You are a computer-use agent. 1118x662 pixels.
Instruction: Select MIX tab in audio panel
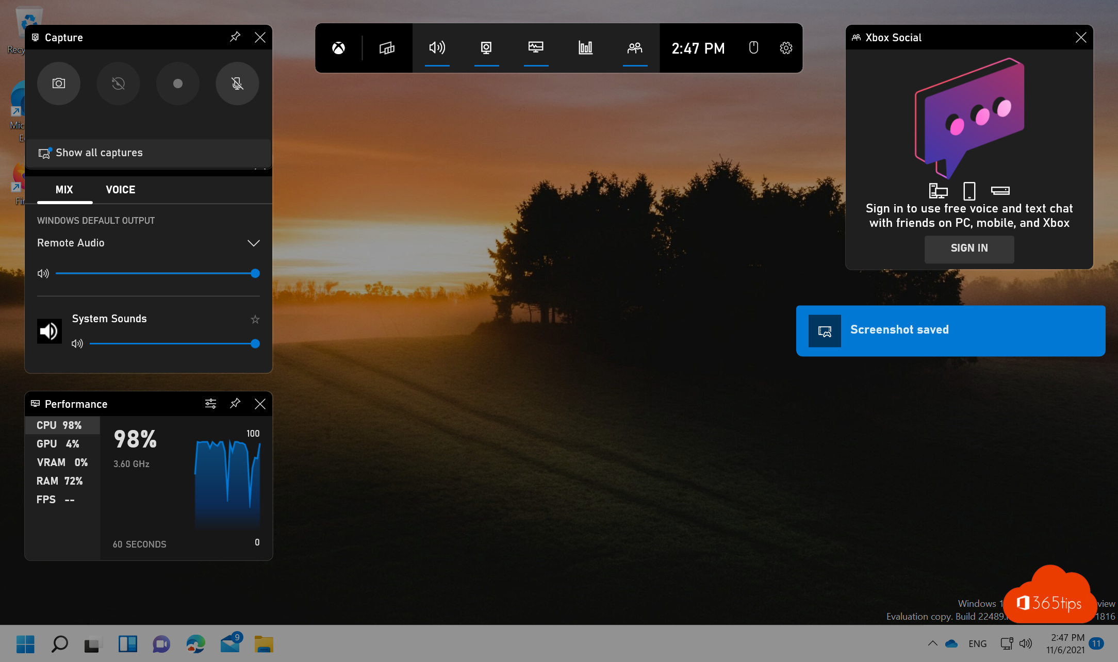coord(64,189)
